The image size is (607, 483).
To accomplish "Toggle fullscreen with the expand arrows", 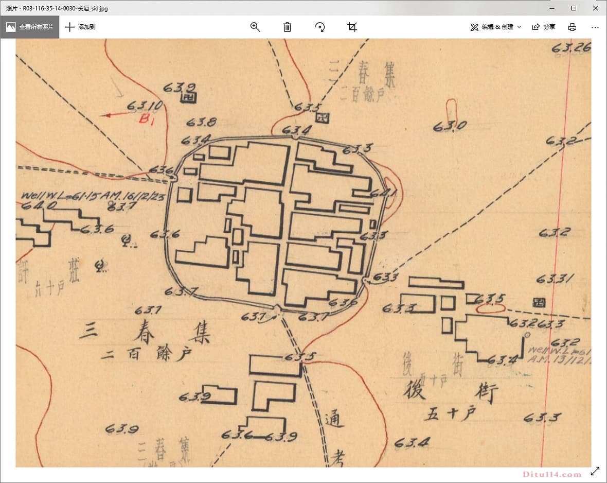I will (595, 470).
